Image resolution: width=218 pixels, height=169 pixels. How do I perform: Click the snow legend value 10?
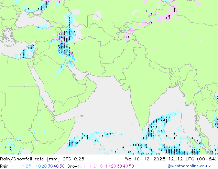point(108,166)
